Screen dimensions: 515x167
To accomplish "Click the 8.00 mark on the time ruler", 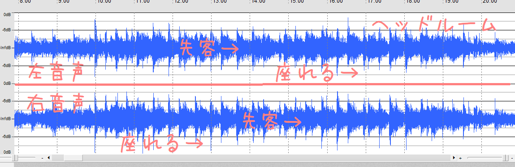I will pos(25,2).
